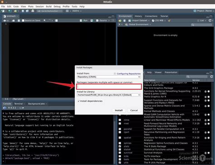Click the Go to file/function search box
Viewport: 215px width, 165px height.
click(50, 11)
